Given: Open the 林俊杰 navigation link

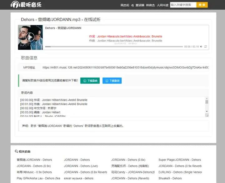Looking at the screenshot, I should [150, 5].
